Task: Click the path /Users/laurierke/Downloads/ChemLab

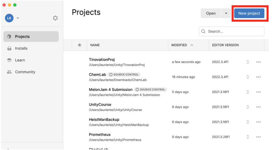Action: pyautogui.click(x=118, y=80)
